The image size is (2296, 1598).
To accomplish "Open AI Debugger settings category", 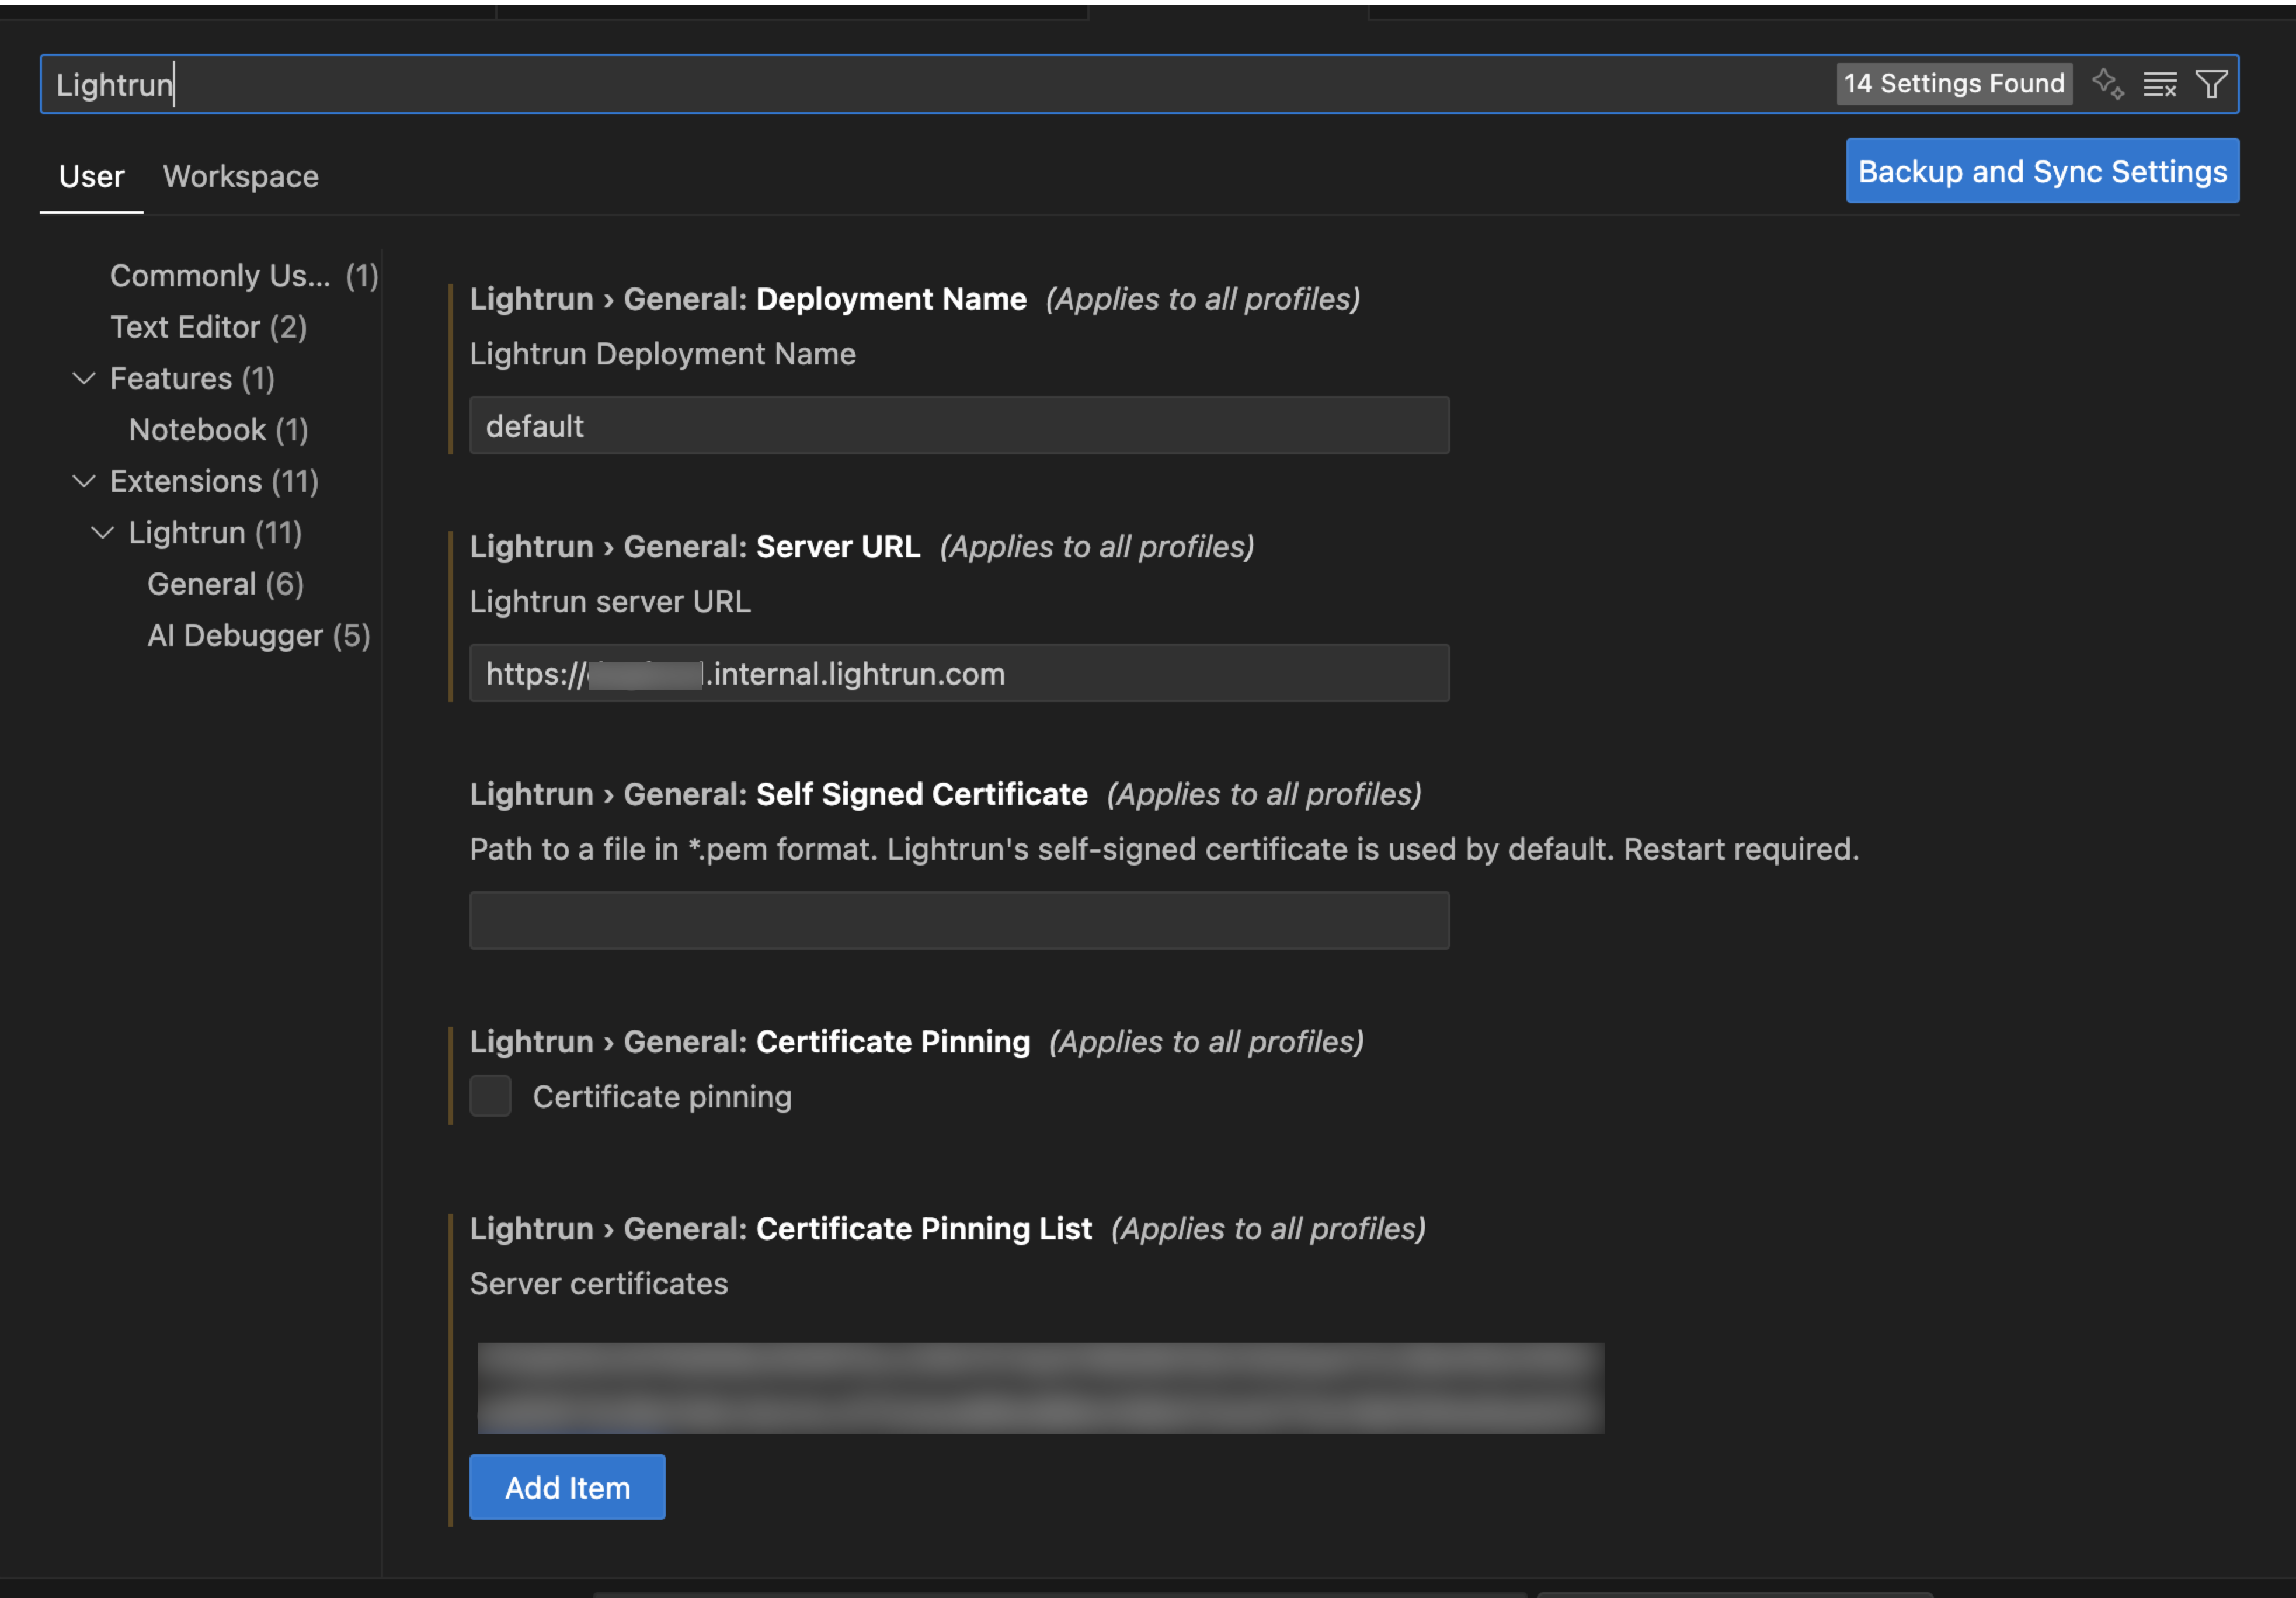I will click(x=258, y=635).
